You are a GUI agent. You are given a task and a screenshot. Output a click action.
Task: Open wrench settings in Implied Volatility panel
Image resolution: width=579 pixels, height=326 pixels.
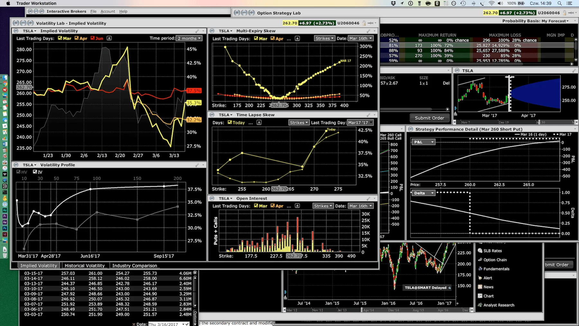click(197, 31)
